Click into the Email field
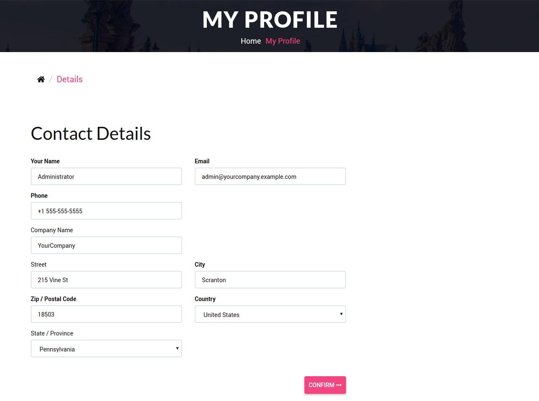This screenshot has height=401, width=539. tap(270, 176)
